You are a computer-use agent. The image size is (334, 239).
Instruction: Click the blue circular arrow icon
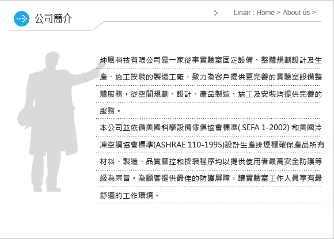21,19
